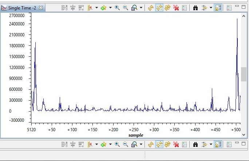This screenshot has width=249, height=161.
Task: Toggle refresh on halt in the top toolbar
Action: click(x=159, y=8)
